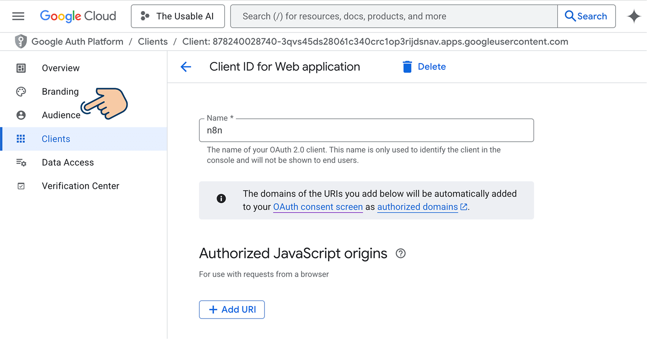This screenshot has width=647, height=339.
Task: Go back with the left arrow
Action: 186,67
